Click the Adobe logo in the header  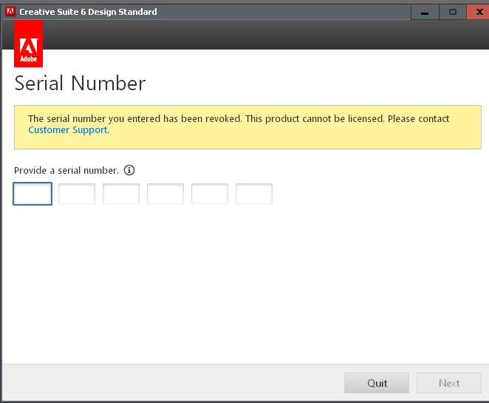28,44
